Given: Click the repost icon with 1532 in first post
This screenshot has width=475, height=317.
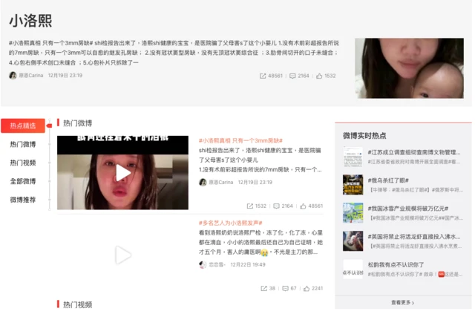Looking at the screenshot, I should pyautogui.click(x=250, y=206).
